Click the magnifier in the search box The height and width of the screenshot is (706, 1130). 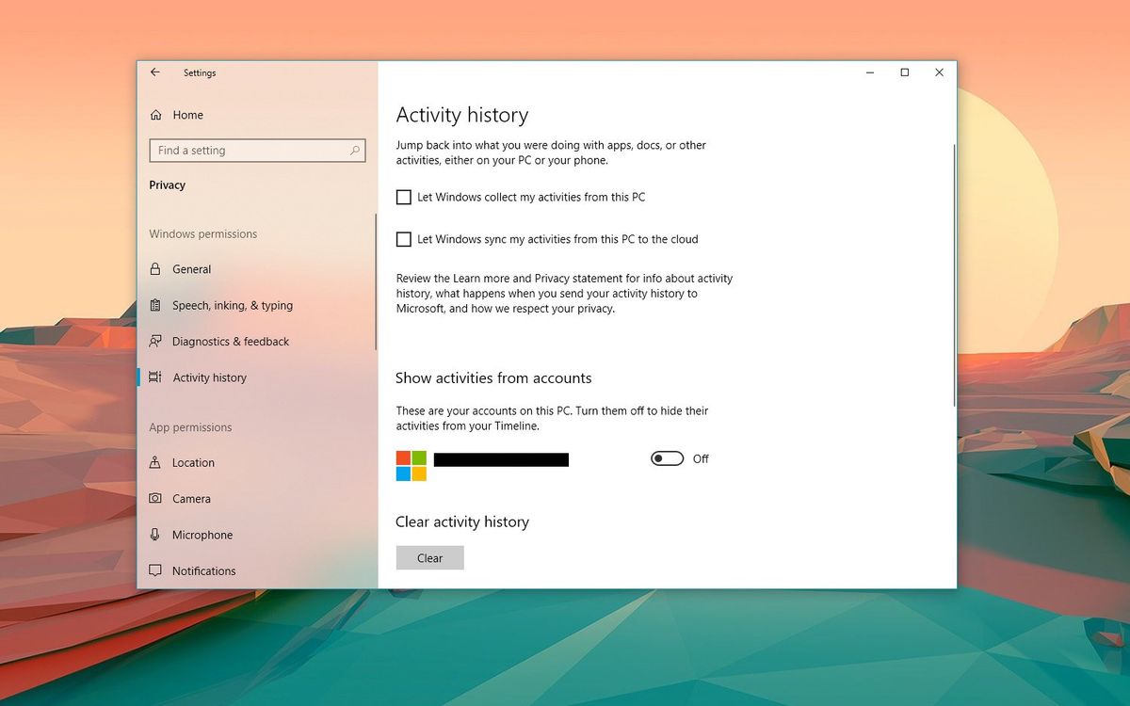click(354, 151)
